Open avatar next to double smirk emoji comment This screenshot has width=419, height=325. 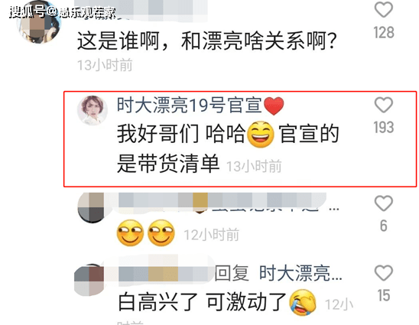tap(92, 208)
